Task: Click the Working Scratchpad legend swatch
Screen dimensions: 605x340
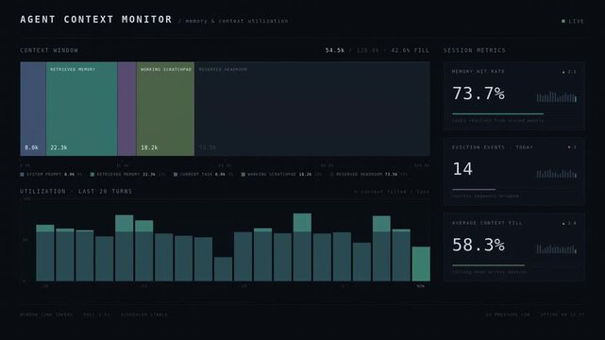Action: [x=244, y=175]
